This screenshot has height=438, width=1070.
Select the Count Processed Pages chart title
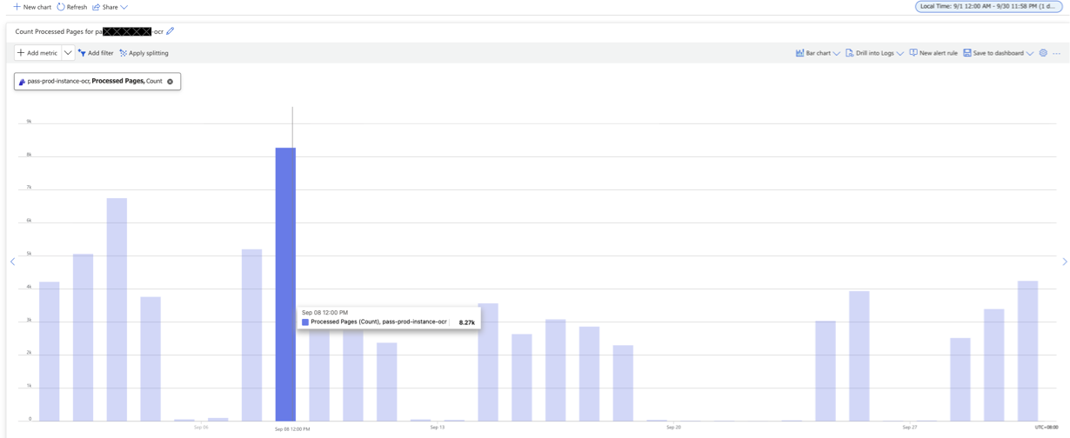pyautogui.click(x=89, y=31)
